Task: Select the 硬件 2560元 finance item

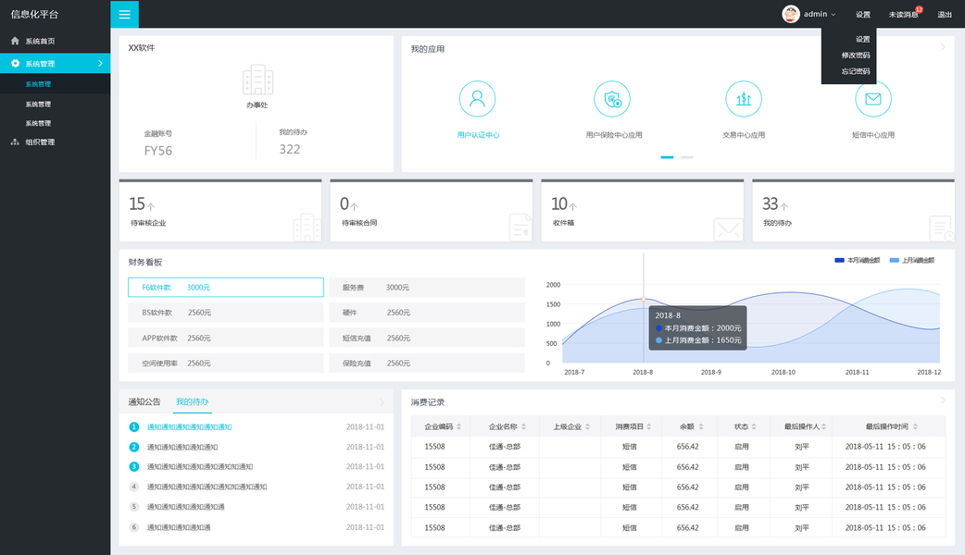Action: [427, 313]
